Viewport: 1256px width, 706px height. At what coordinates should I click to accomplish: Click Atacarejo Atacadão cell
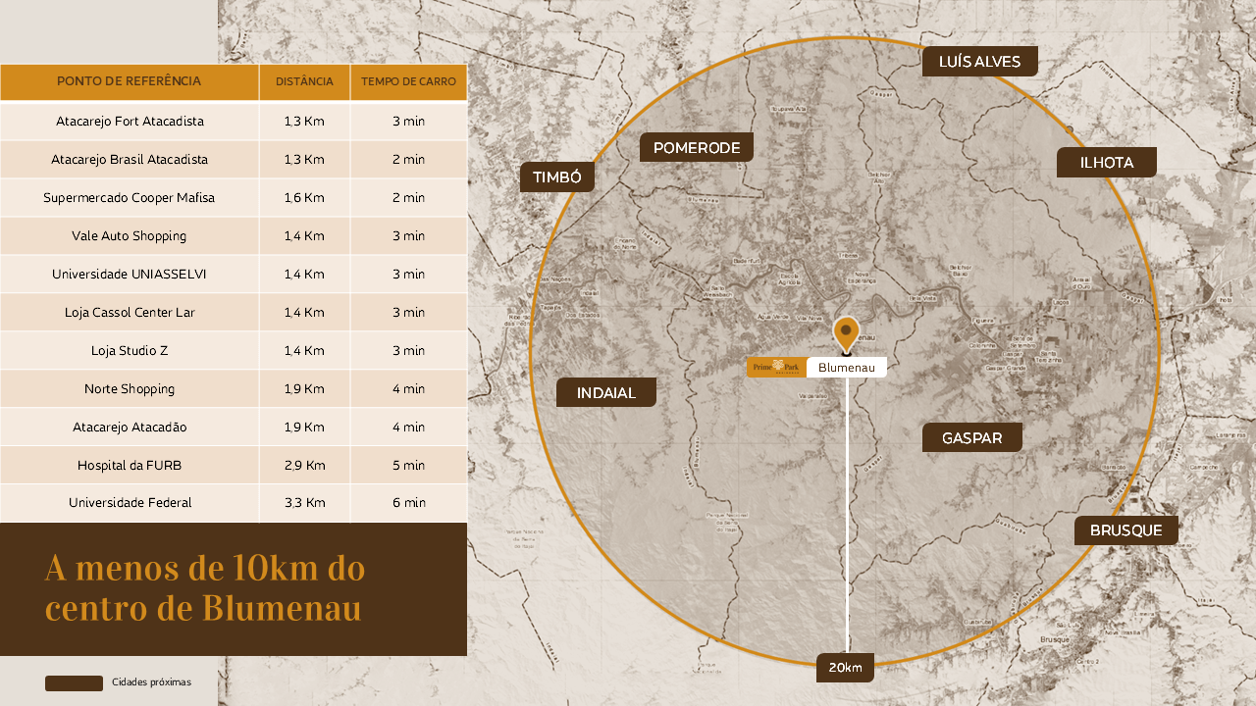coord(130,428)
